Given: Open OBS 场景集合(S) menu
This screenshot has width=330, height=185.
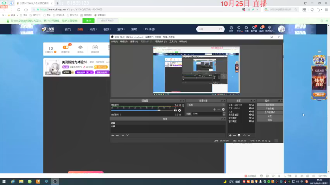Looking at the screenshot, I should tap(161, 42).
